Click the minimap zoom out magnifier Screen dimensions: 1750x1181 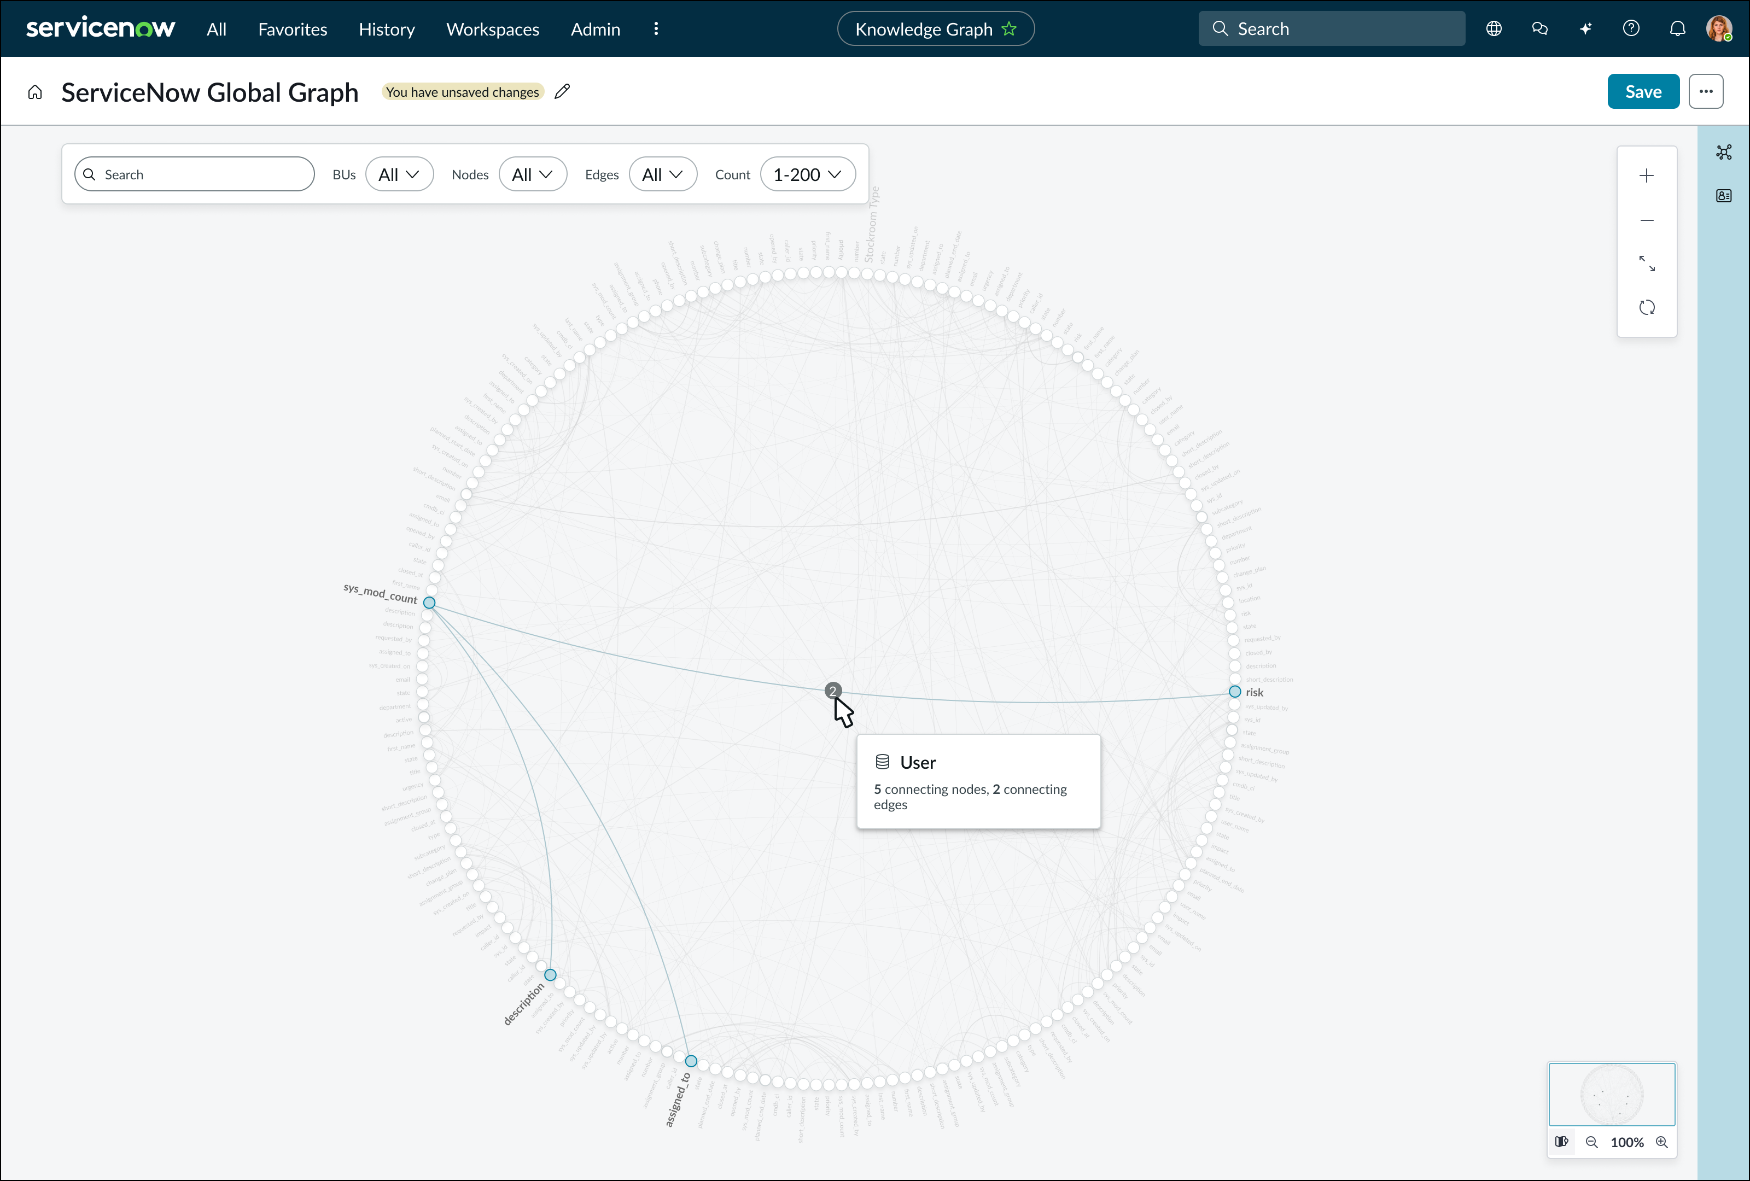(x=1592, y=1142)
